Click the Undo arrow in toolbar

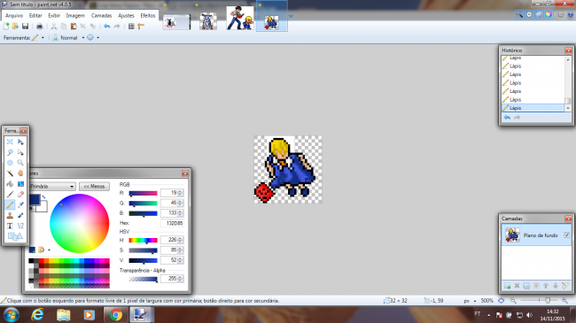[x=107, y=26]
